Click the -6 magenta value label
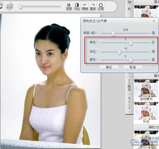159x149 pixels. click(x=126, y=49)
